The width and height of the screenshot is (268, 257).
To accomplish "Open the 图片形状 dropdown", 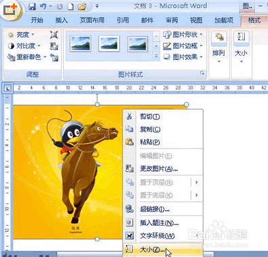I will point(183,35).
